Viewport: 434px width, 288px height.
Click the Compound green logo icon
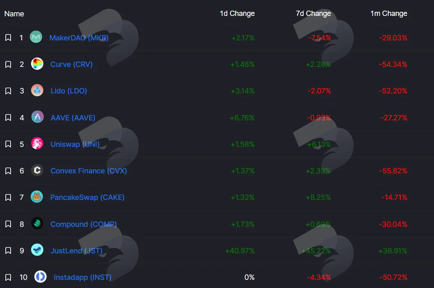(37, 223)
